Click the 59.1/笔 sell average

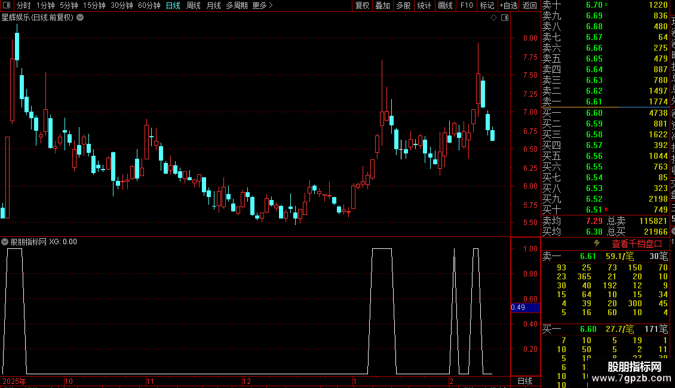click(x=619, y=257)
